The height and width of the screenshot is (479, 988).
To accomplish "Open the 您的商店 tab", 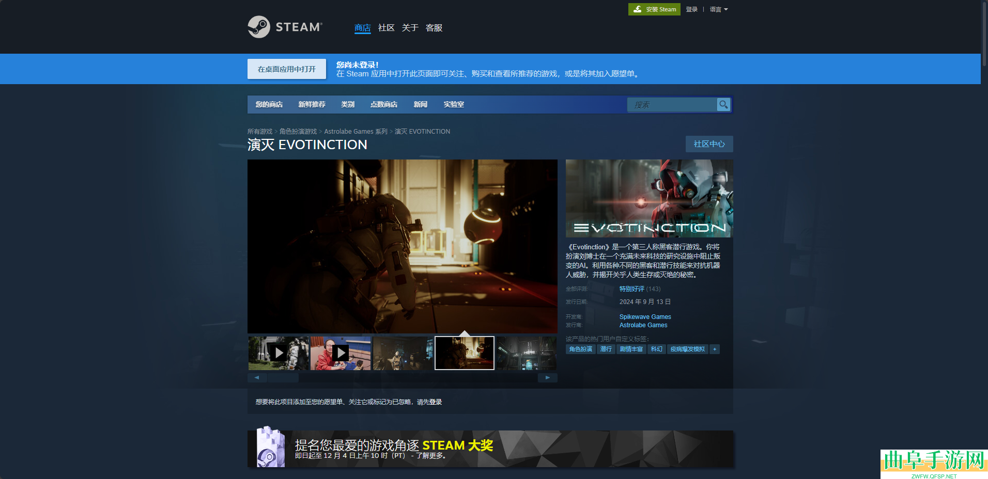I will coord(269,104).
